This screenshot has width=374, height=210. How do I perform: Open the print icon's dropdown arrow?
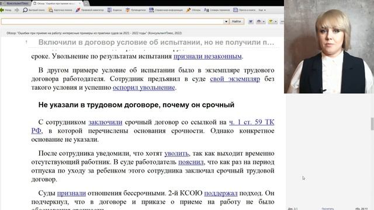(264, 22)
